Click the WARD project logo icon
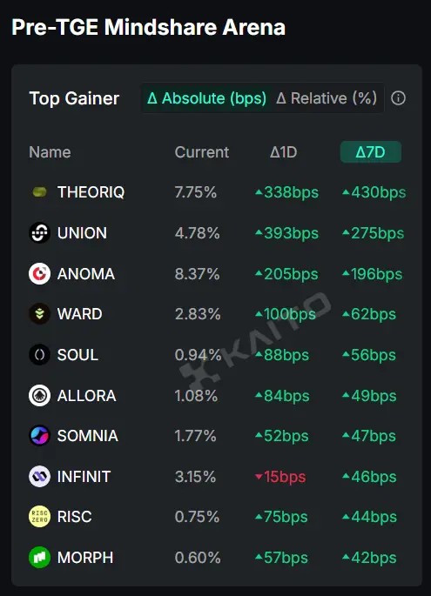Image resolution: width=431 pixels, height=596 pixels. [x=39, y=314]
